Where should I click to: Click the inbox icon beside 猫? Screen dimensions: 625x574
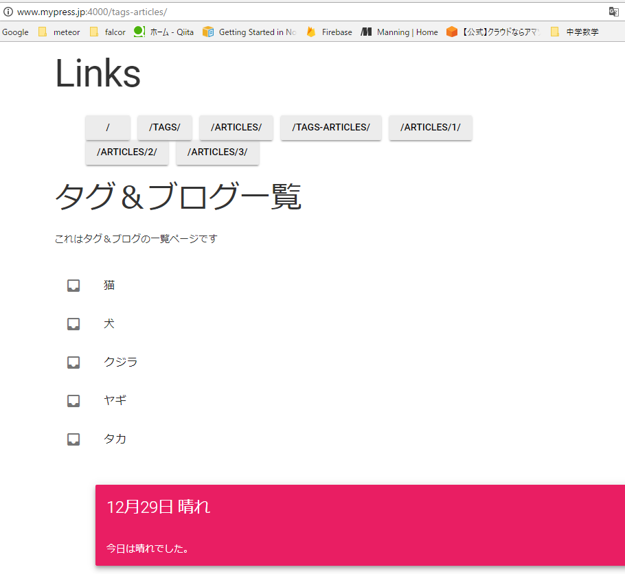point(73,286)
